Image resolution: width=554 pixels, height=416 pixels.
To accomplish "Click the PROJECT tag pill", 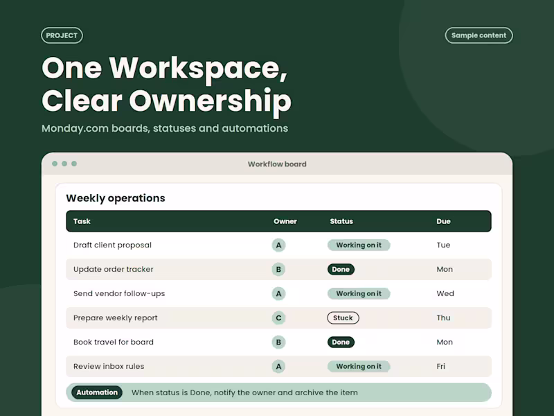I will 62,35.
